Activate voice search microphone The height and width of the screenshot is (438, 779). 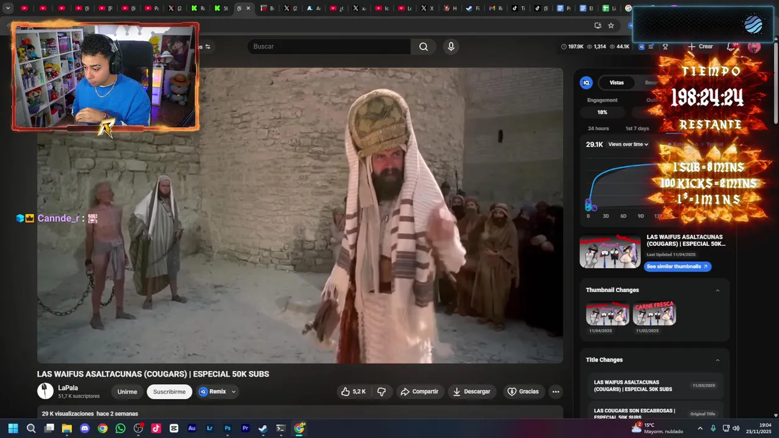(x=451, y=47)
